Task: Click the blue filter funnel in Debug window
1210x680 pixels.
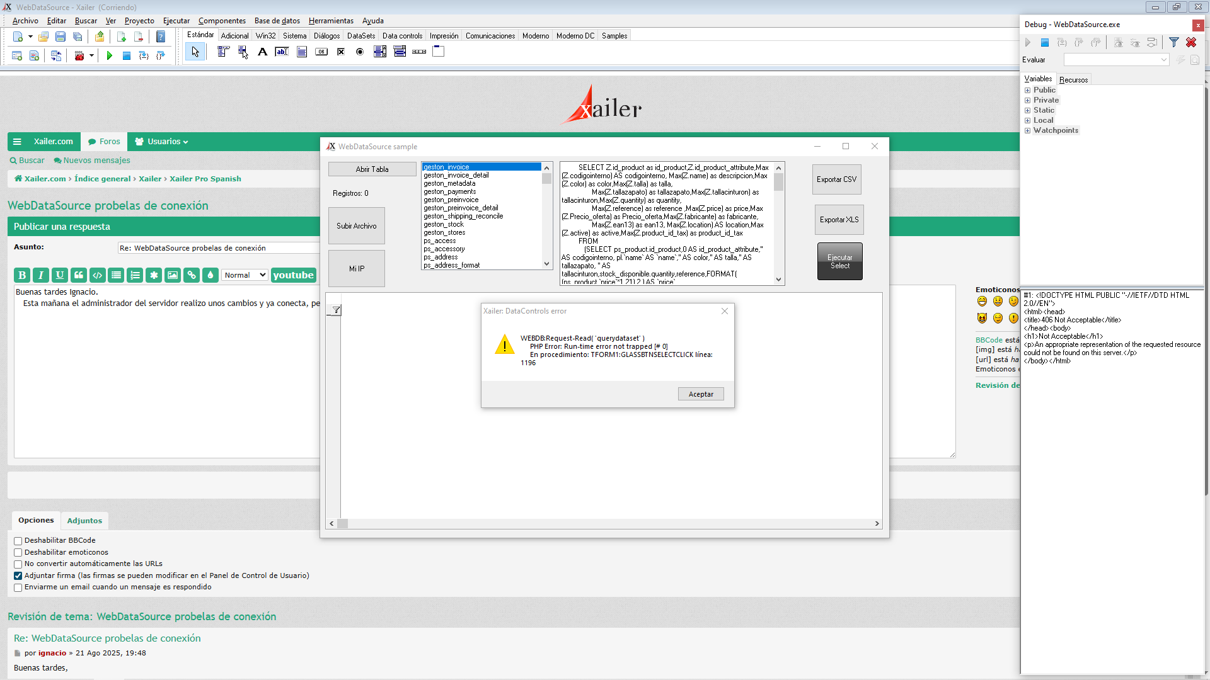Action: coord(1173,42)
